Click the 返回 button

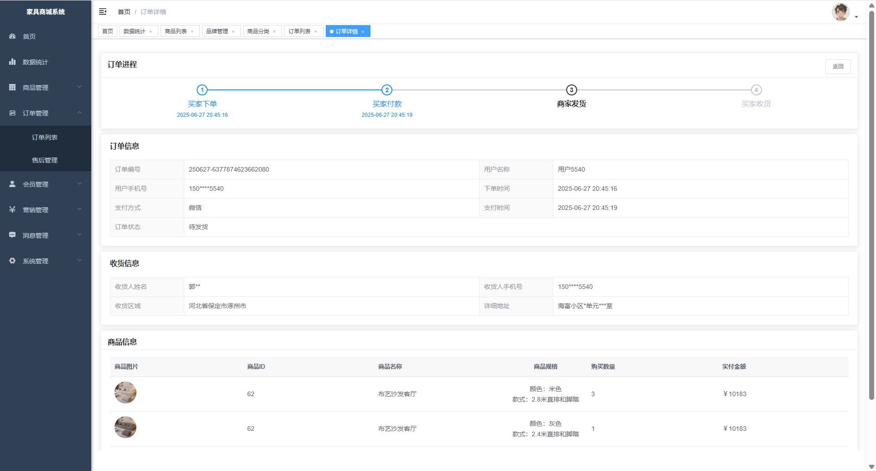(838, 67)
